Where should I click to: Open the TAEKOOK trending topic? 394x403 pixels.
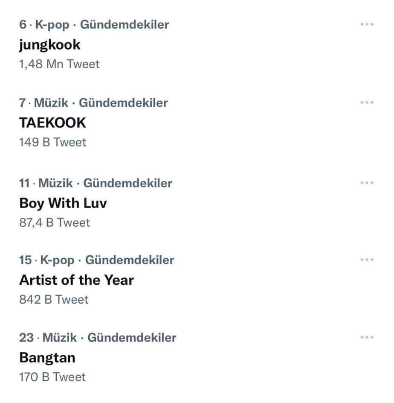(x=52, y=123)
